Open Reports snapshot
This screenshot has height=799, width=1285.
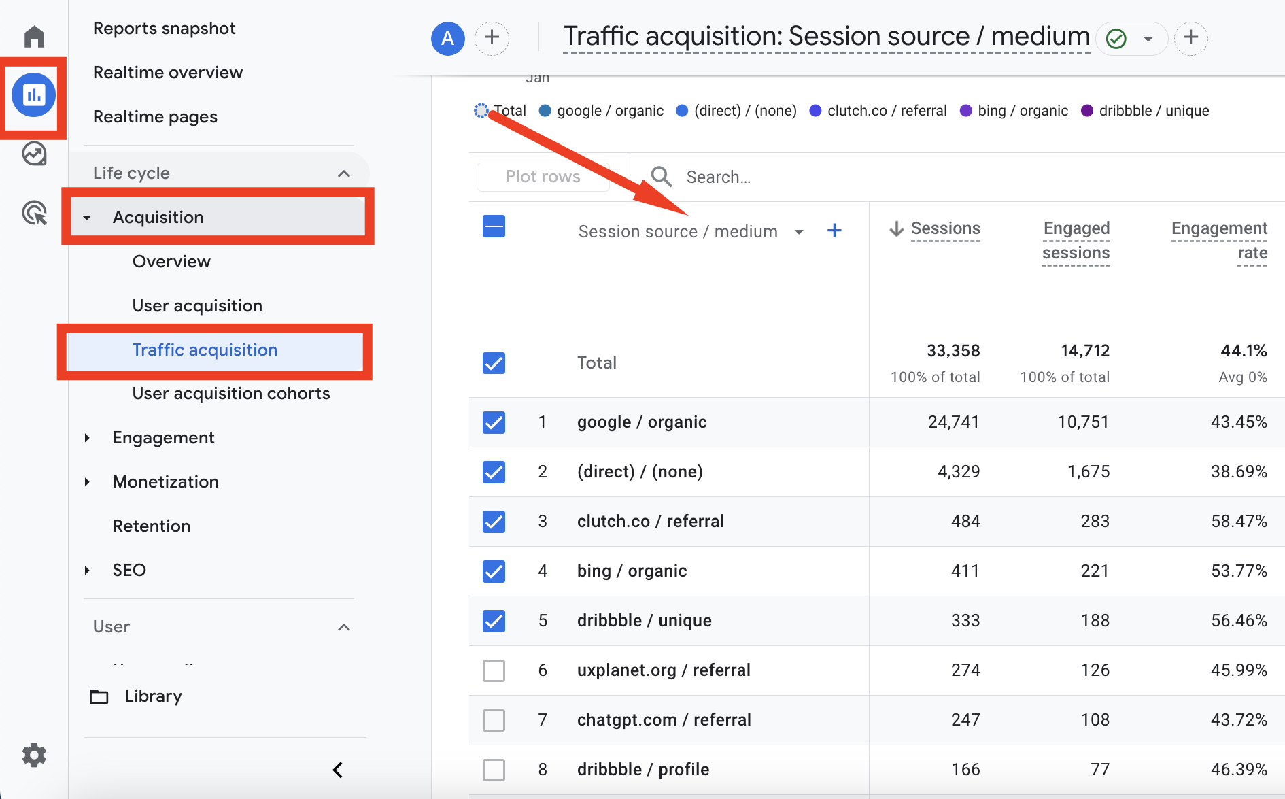click(164, 29)
